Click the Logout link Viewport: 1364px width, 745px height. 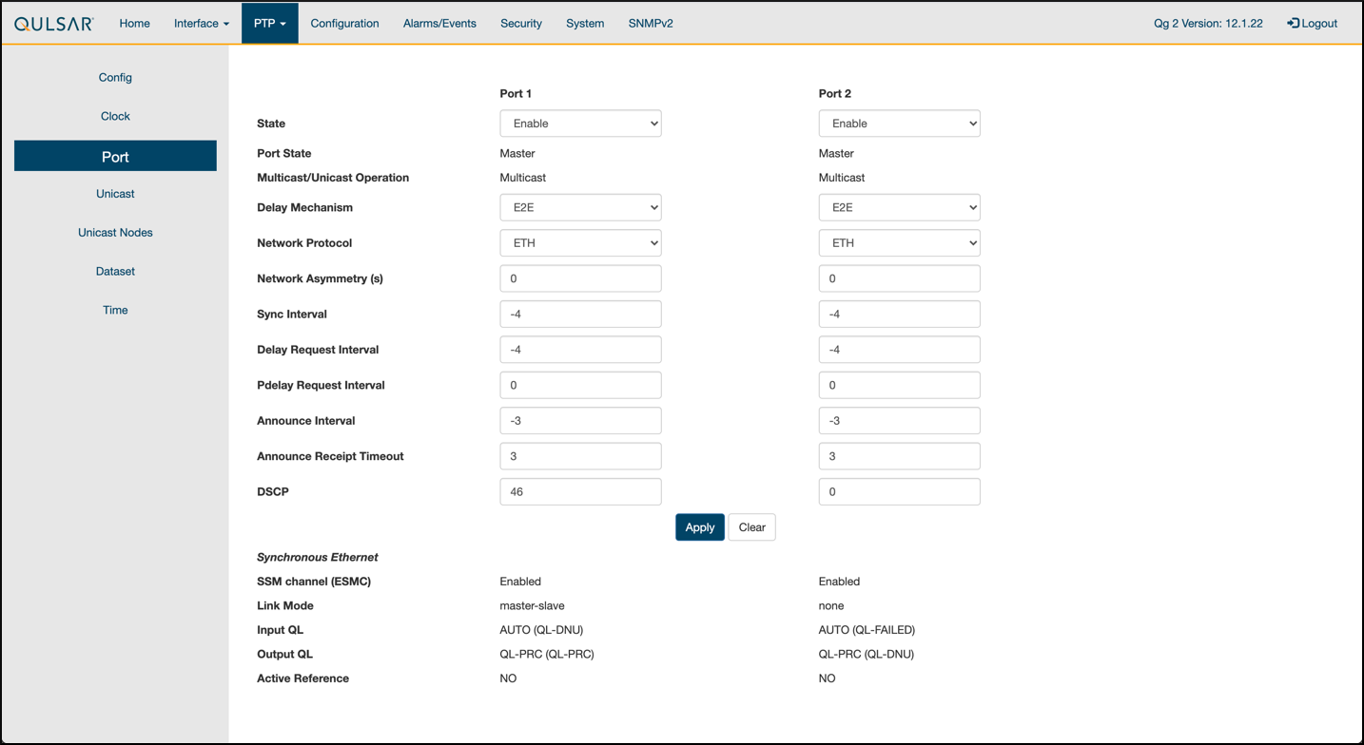coord(1312,24)
